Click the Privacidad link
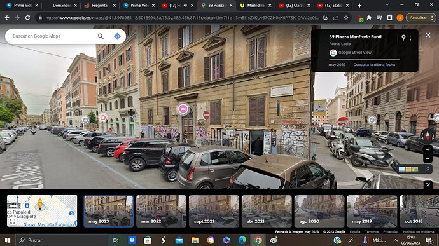 click(x=391, y=232)
